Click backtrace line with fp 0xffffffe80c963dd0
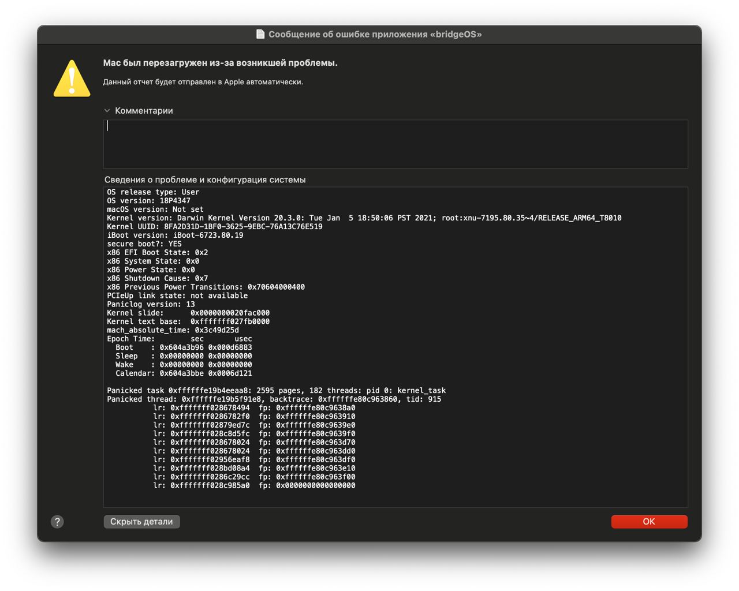 [x=255, y=452]
